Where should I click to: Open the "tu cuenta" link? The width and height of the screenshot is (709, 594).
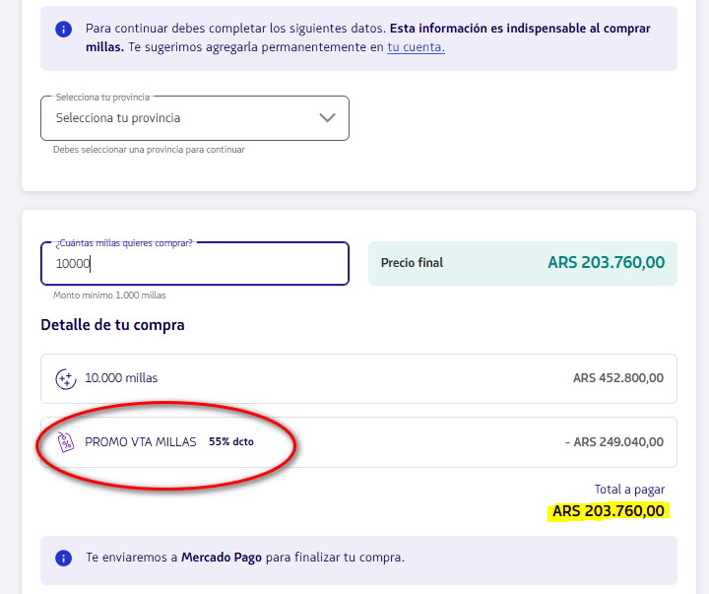coord(416,47)
